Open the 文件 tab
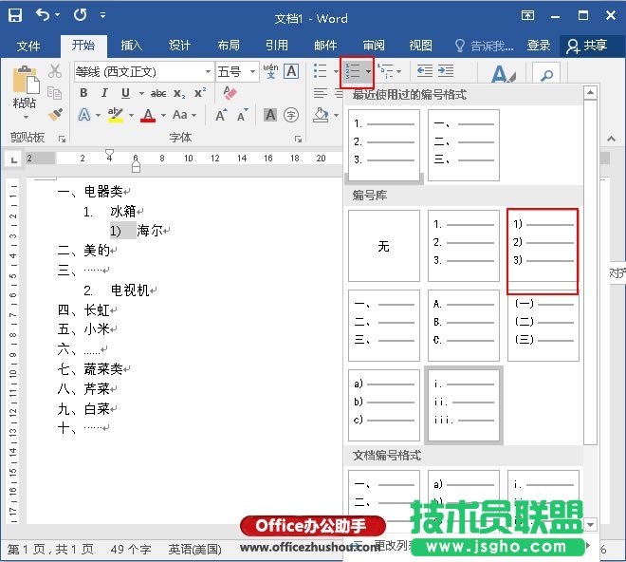 coord(28,46)
